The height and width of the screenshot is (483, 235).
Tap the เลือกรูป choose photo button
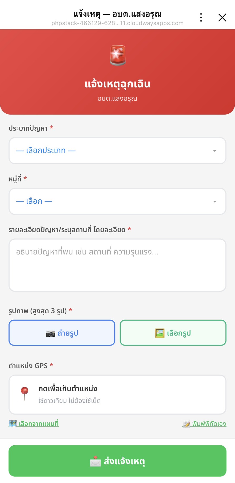(173, 333)
